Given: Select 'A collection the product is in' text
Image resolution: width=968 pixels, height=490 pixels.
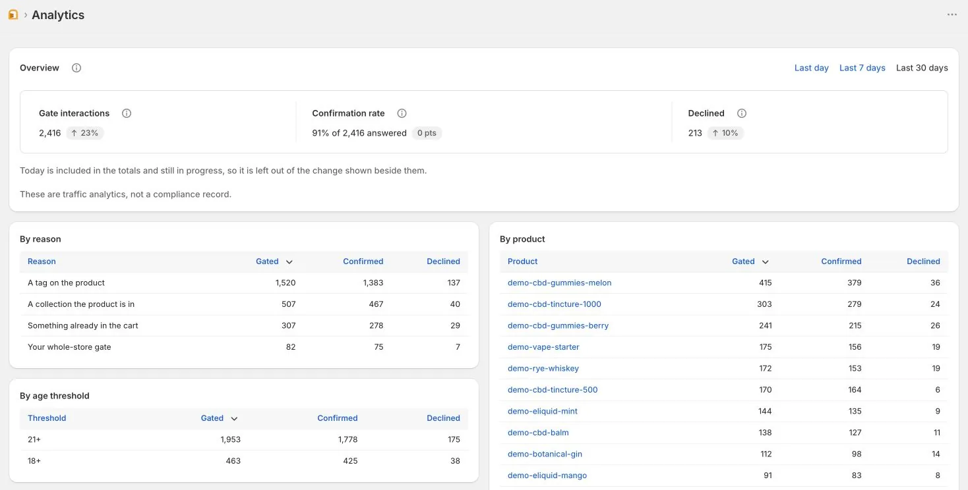Looking at the screenshot, I should [81, 304].
